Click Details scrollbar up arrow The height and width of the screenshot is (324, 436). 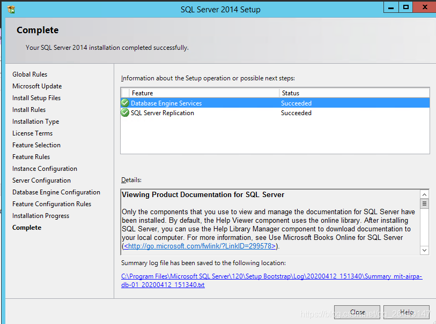tap(424, 194)
